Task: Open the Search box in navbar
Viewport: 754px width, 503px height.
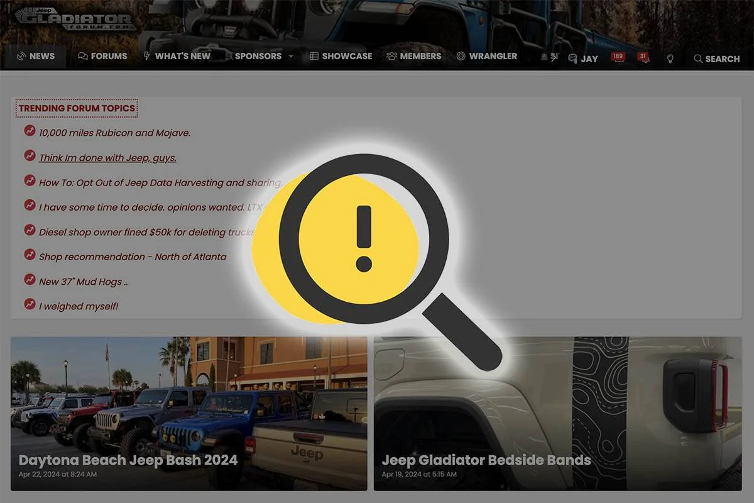Action: 717,58
